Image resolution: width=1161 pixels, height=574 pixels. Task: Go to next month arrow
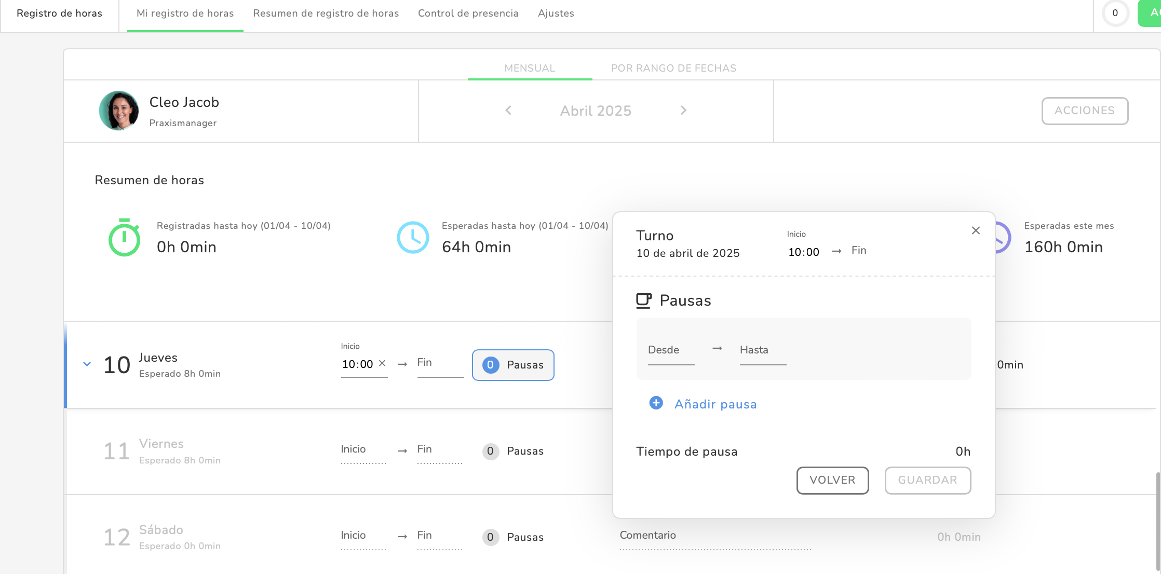(x=683, y=111)
